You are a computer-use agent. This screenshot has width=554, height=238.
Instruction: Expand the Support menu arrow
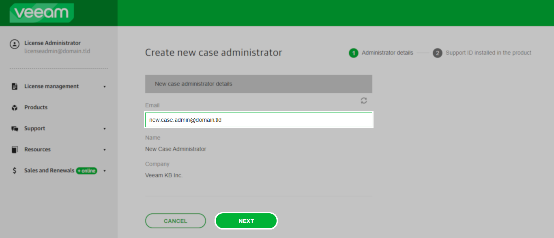tap(105, 129)
